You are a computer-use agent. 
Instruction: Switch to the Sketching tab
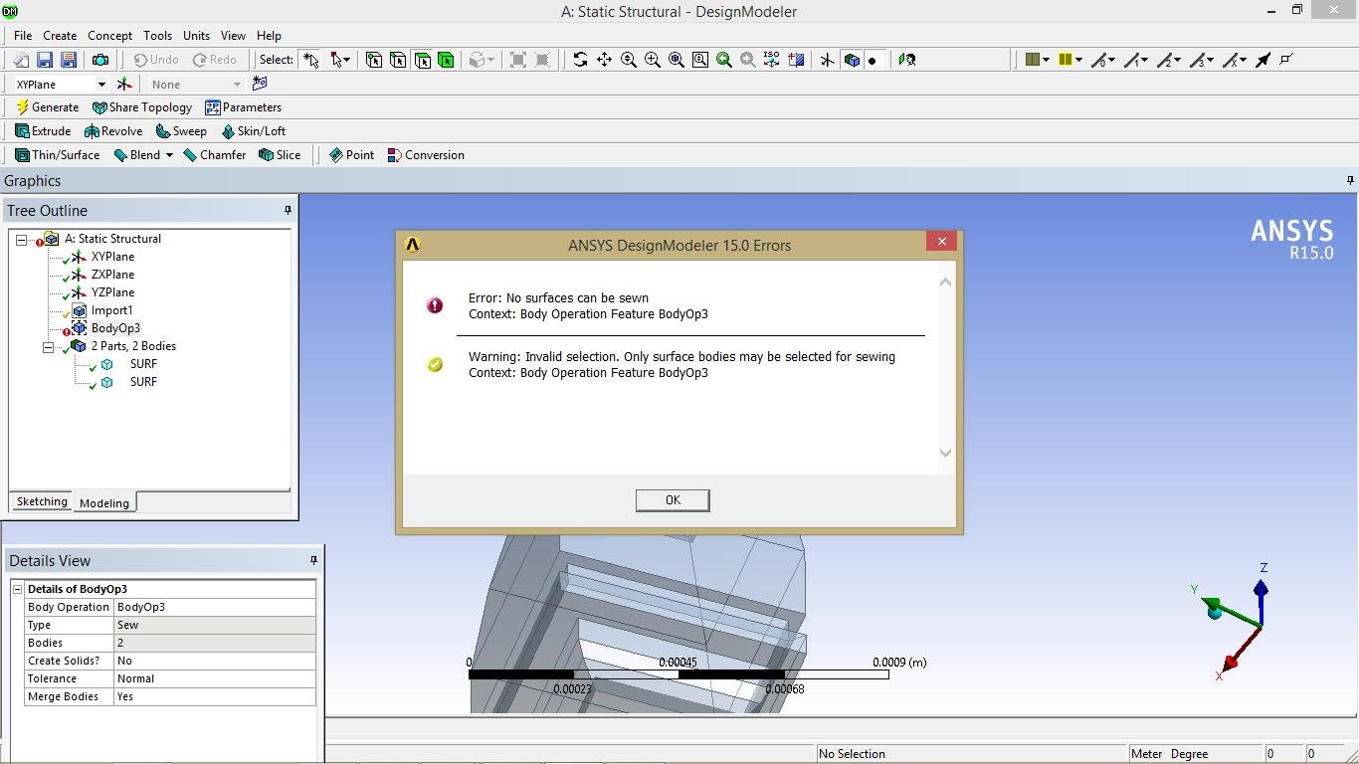tap(42, 501)
